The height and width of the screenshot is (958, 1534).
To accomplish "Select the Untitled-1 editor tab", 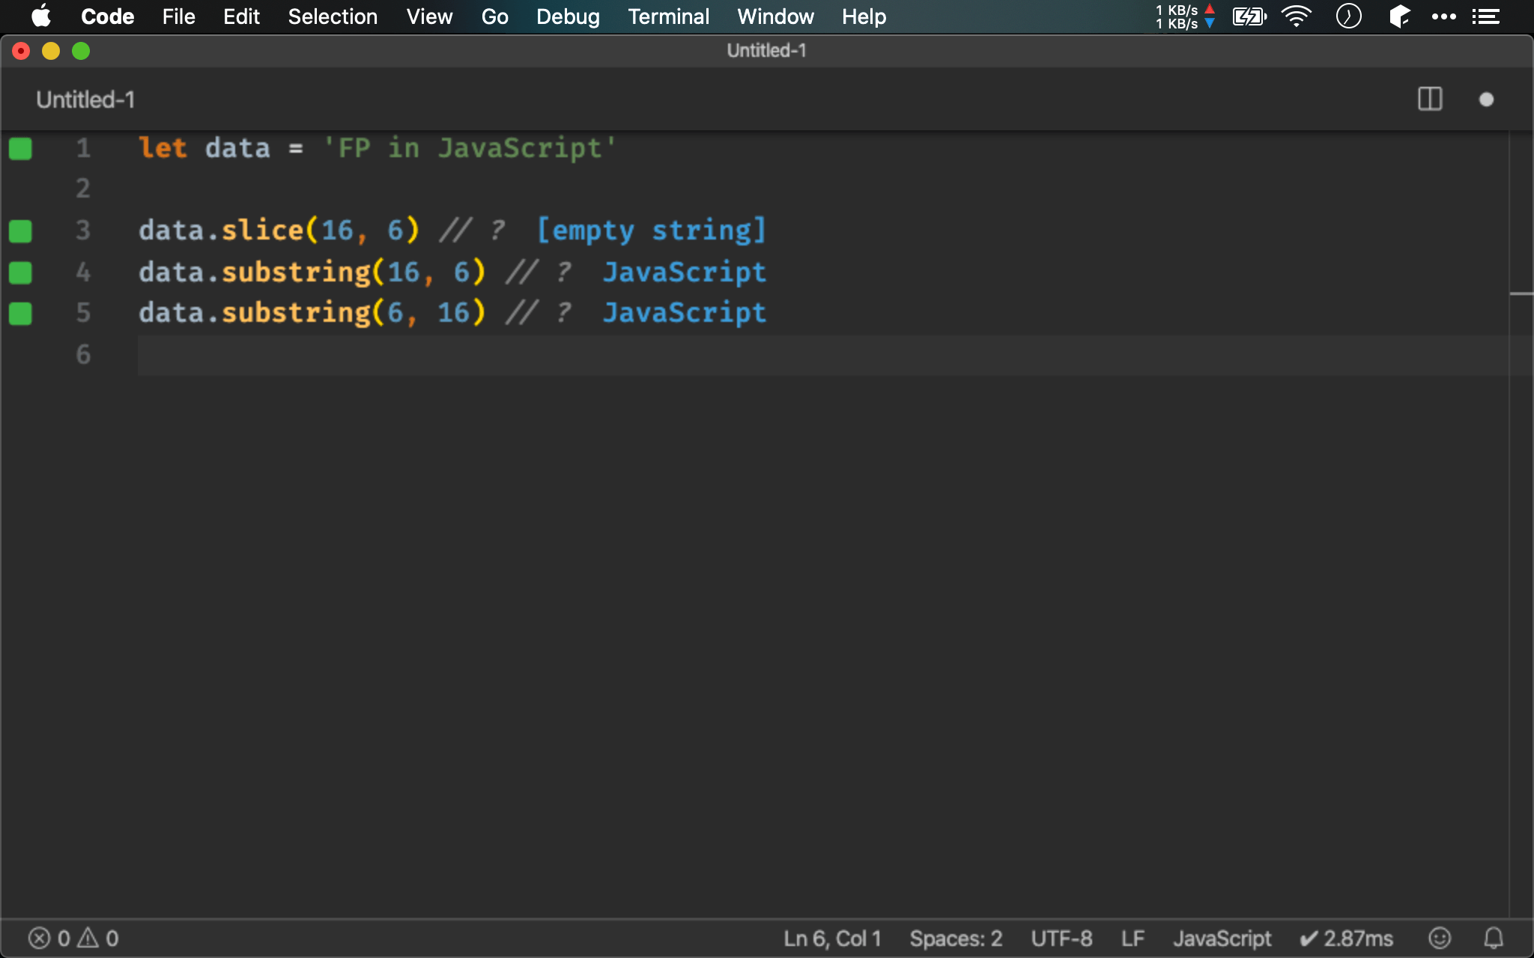I will (85, 100).
